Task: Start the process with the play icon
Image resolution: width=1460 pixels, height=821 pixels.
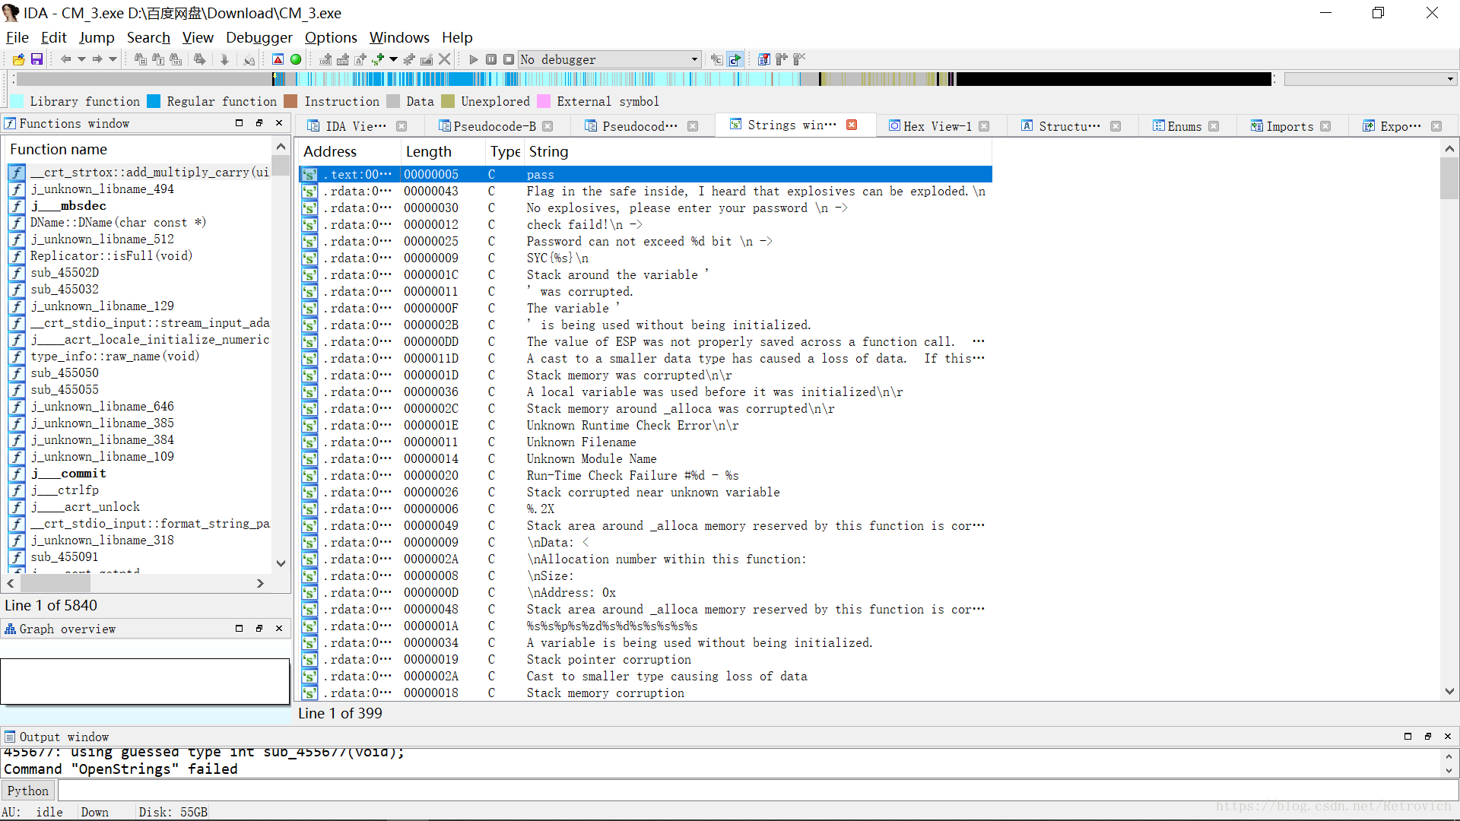Action: coord(473,59)
